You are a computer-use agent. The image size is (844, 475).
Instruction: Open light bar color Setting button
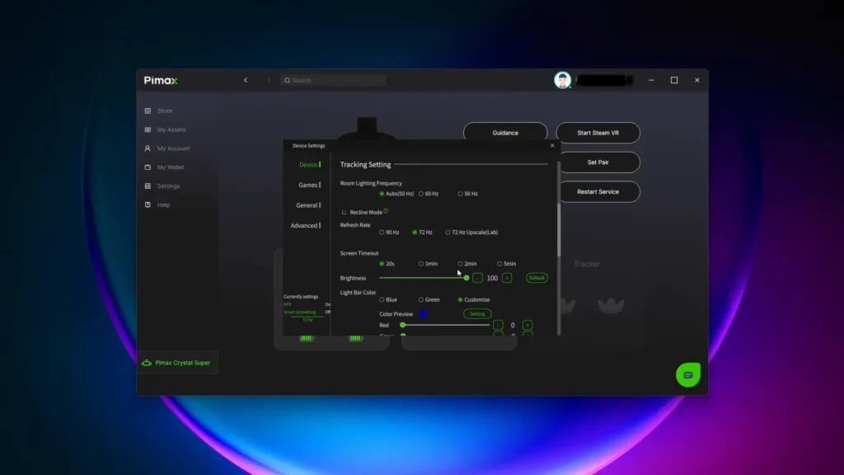(x=477, y=314)
